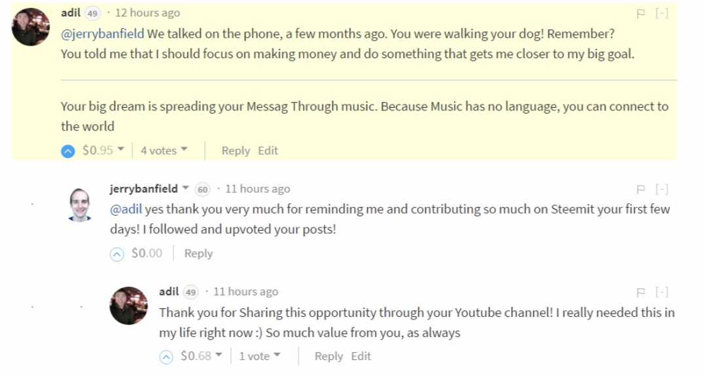This screenshot has height=375, width=703.
Task: Edit adil's top comment
Action: (268, 151)
